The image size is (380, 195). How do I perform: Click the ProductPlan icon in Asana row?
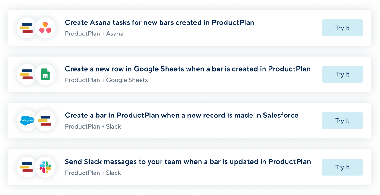point(27,28)
